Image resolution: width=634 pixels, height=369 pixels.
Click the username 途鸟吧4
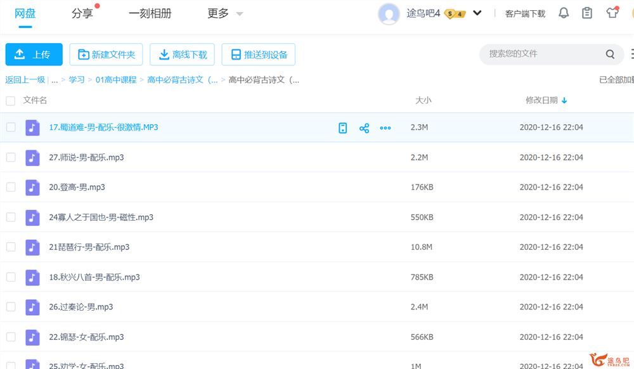point(424,13)
